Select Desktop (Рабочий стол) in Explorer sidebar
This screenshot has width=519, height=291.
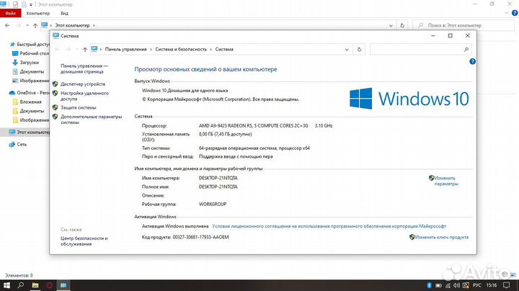click(x=30, y=53)
